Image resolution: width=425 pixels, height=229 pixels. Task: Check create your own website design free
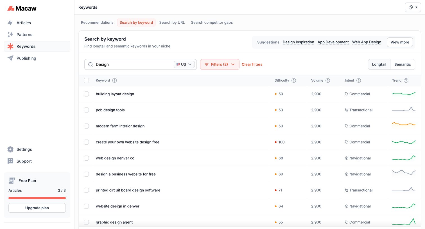click(86, 142)
